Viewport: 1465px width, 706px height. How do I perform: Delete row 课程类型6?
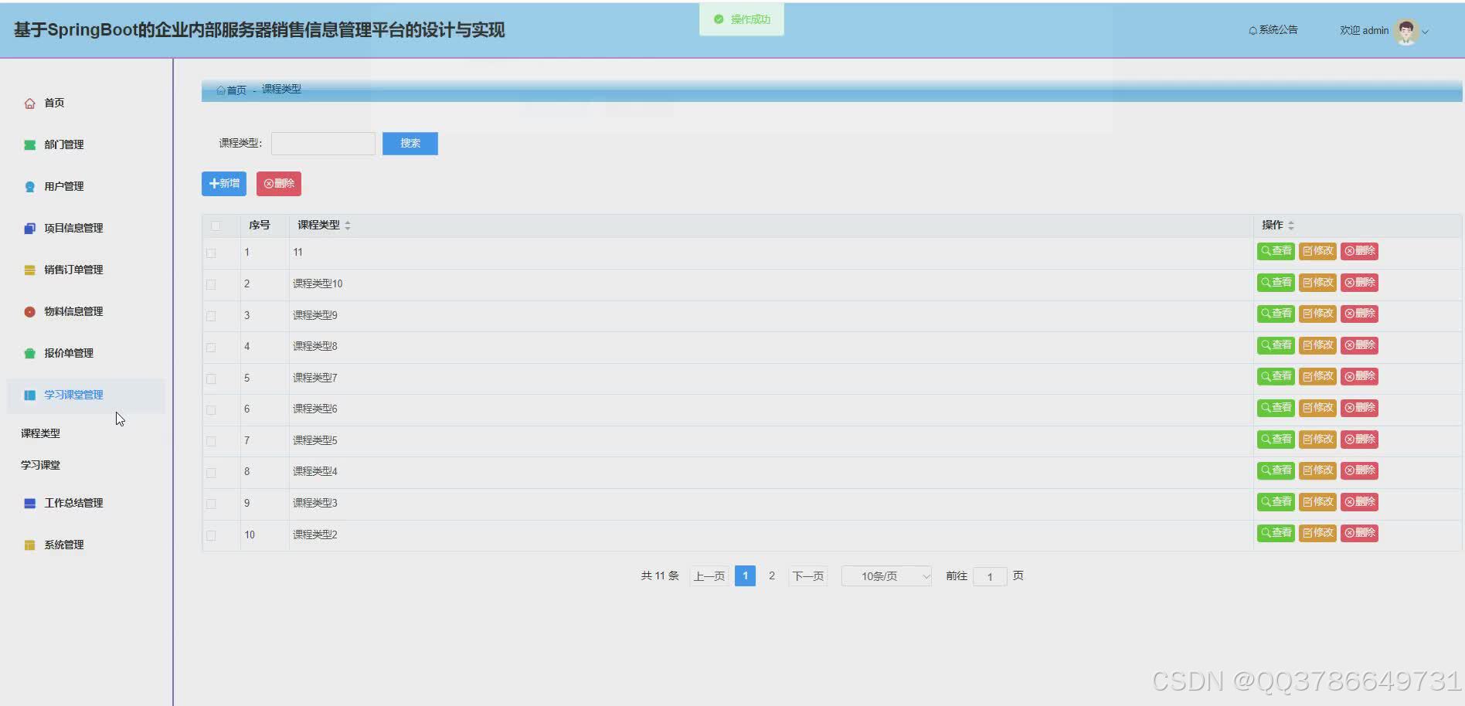click(x=1359, y=408)
